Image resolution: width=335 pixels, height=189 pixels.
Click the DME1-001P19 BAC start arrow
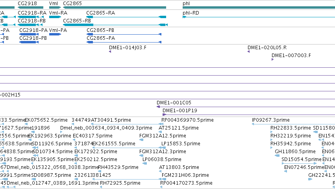164,115
